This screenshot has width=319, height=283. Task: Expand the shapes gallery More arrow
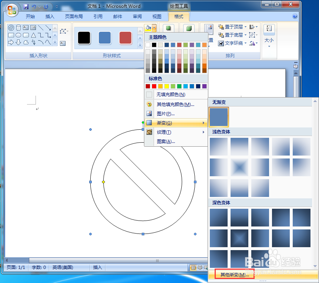tap(55, 42)
